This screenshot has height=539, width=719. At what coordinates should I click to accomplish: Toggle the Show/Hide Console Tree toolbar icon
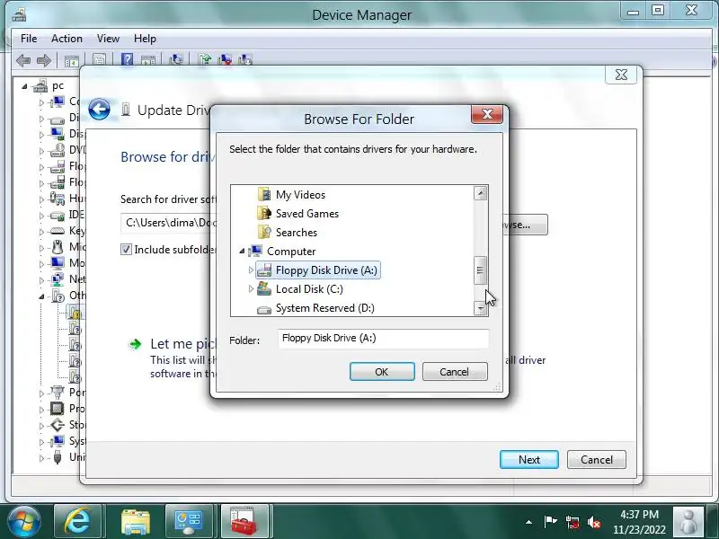click(x=72, y=60)
